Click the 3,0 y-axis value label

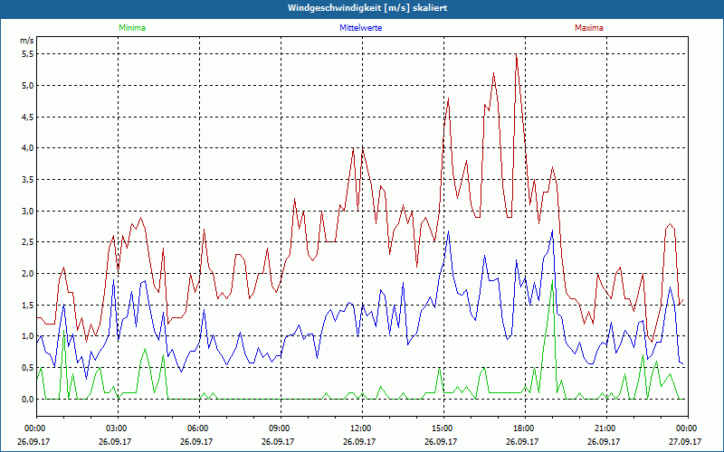[x=26, y=212]
